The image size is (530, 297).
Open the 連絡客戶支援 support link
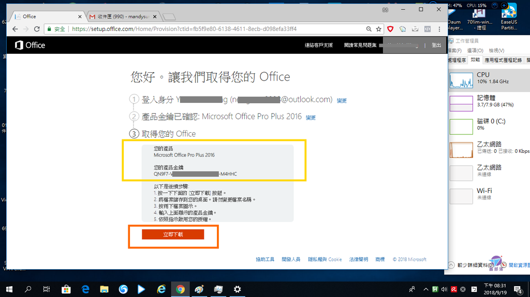[x=319, y=45]
